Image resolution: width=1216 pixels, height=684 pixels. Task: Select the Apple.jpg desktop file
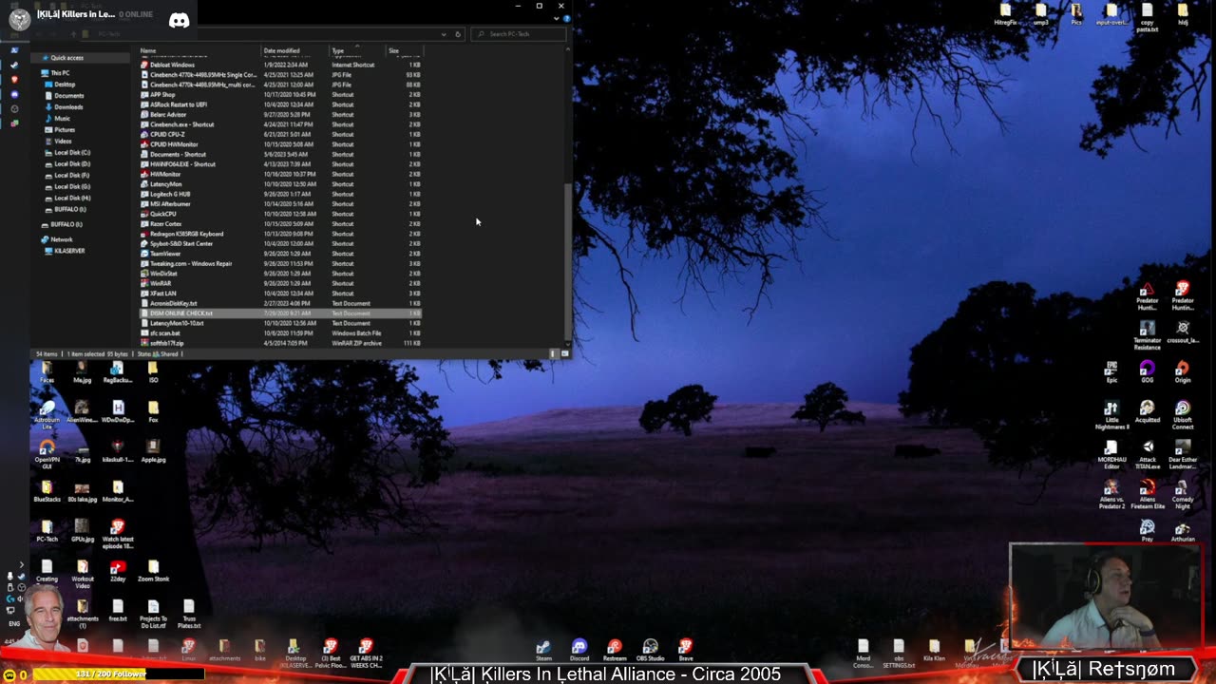(153, 451)
